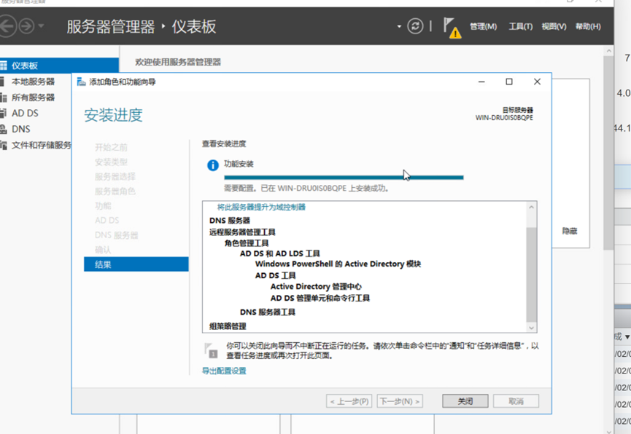Click the 仪表板 sidebar icon

pyautogui.click(x=3, y=66)
